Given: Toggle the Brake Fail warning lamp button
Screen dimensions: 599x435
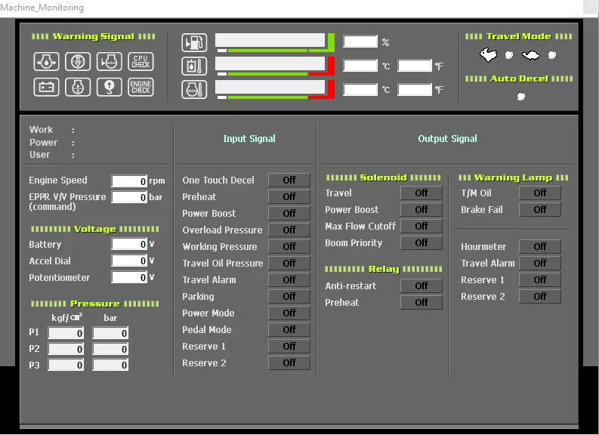Looking at the screenshot, I should coord(539,210).
